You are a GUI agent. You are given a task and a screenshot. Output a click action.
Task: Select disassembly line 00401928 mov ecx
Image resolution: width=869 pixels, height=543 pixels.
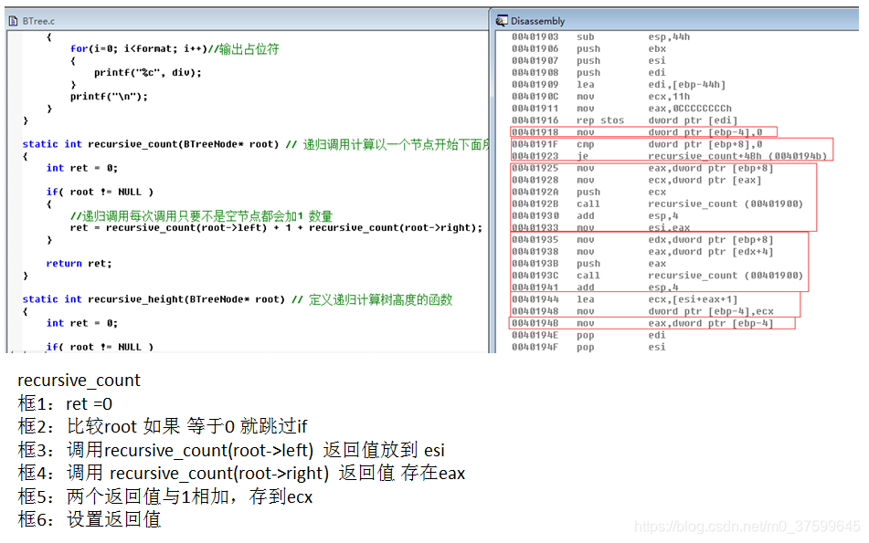[x=637, y=180]
